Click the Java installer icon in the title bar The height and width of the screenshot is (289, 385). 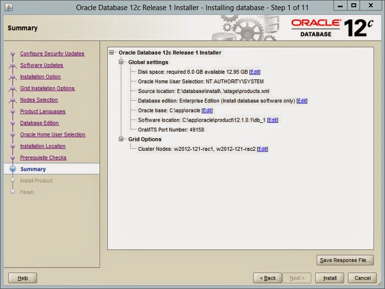pyautogui.click(x=9, y=7)
